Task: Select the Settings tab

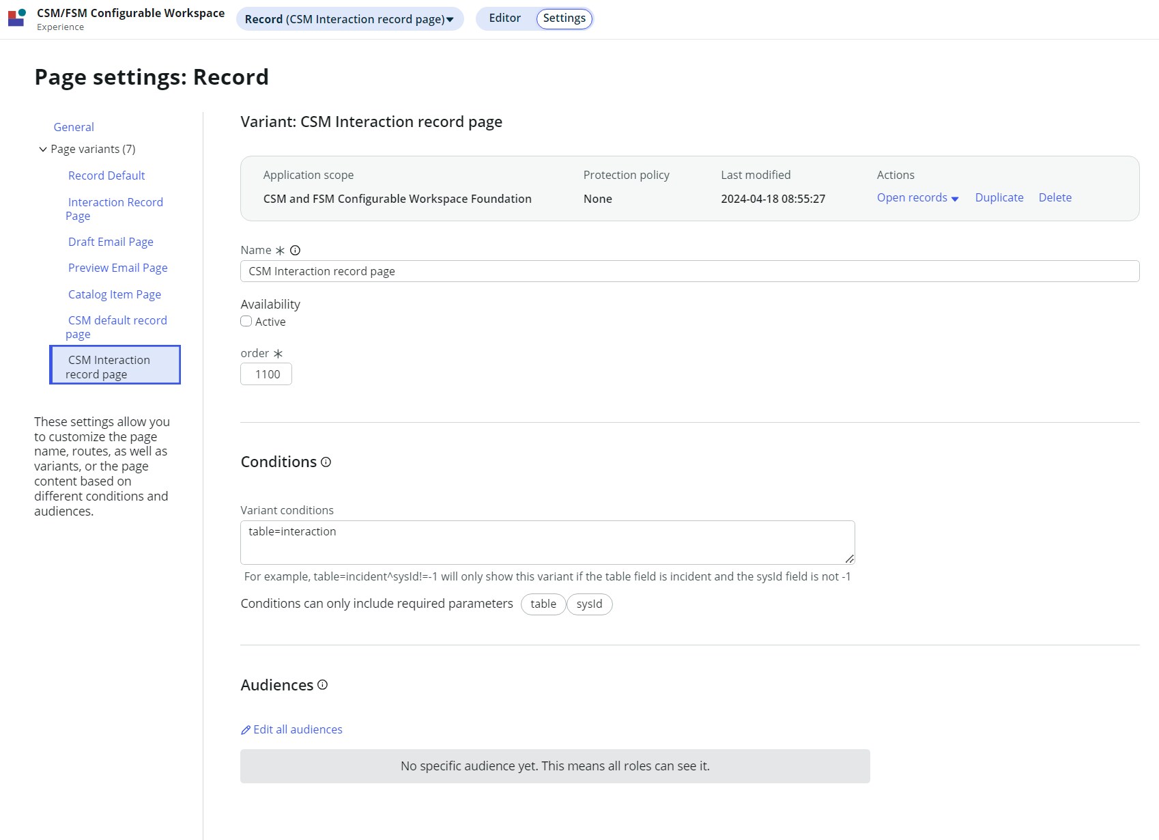Action: 563,18
